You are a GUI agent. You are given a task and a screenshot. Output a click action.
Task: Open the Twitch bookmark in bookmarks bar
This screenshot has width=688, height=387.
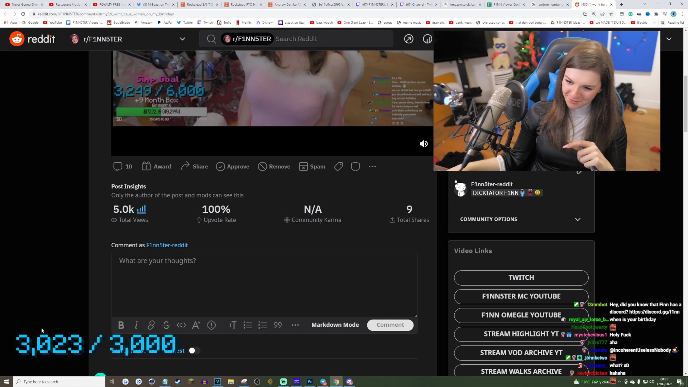click(x=205, y=23)
